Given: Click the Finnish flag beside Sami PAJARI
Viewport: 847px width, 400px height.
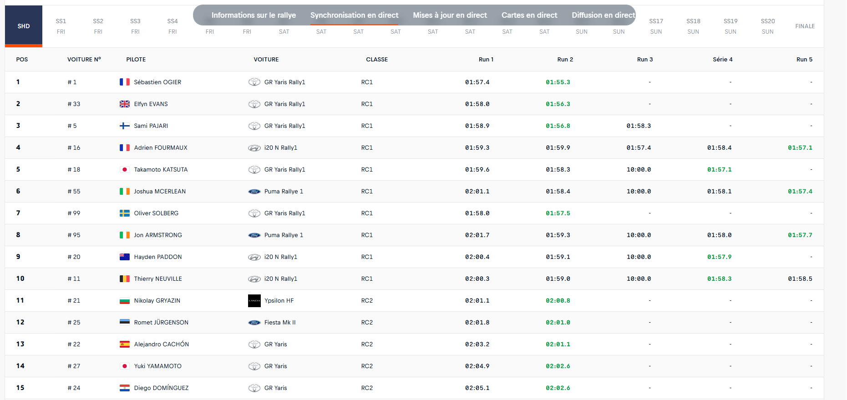Looking at the screenshot, I should [125, 126].
